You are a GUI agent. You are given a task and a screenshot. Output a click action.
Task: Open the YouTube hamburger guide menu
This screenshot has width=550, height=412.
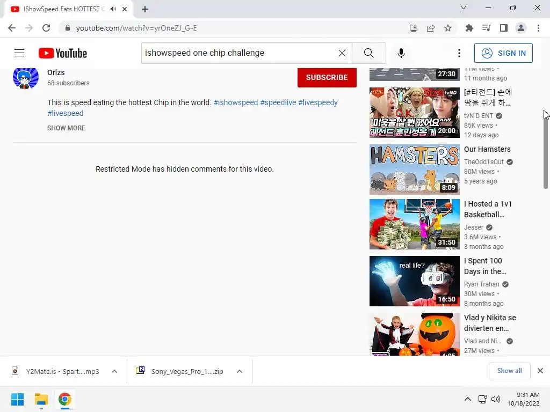tap(19, 53)
